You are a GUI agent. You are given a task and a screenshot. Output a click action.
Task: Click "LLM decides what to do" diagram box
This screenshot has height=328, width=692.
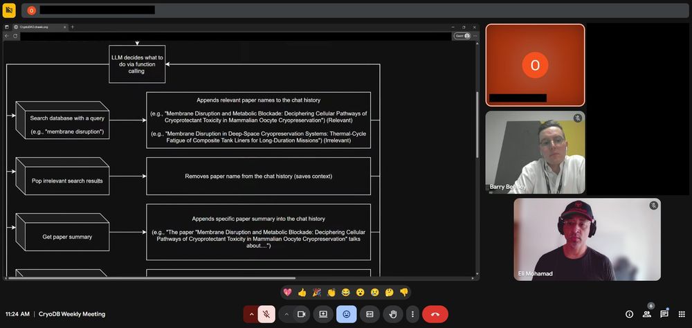pos(137,64)
